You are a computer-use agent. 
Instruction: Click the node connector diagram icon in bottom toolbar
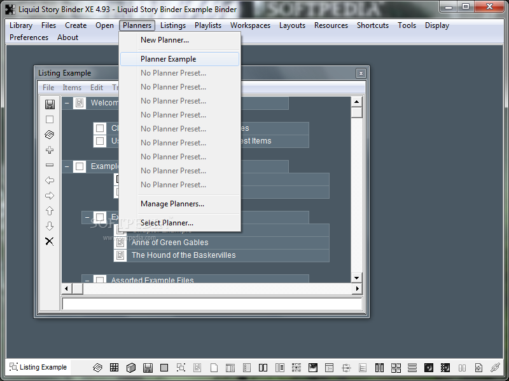tap(346, 368)
